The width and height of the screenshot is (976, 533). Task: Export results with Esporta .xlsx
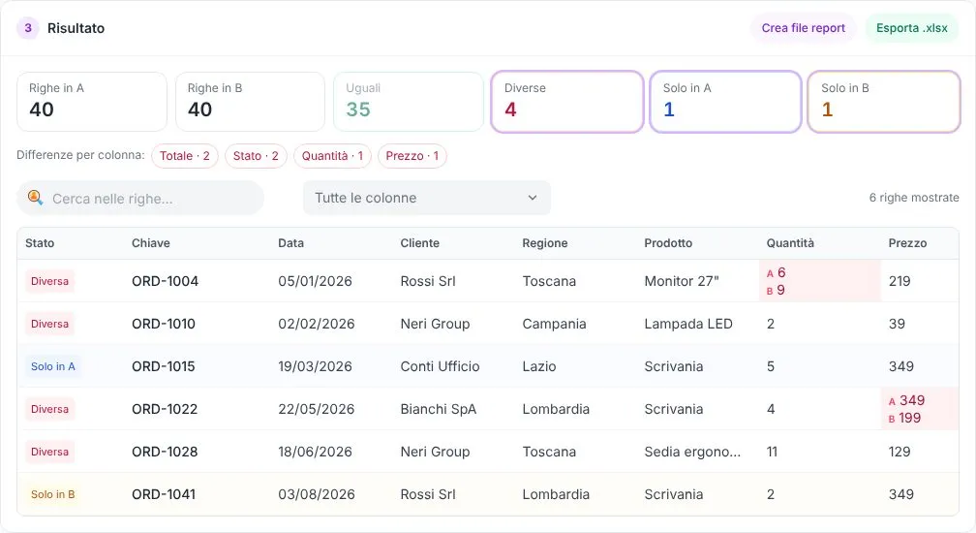coord(912,28)
